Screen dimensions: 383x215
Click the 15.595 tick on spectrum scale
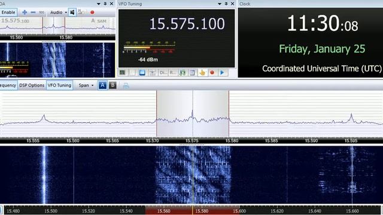[351, 141]
